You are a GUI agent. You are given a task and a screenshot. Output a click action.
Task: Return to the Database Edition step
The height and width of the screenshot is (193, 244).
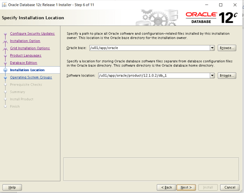24,63
